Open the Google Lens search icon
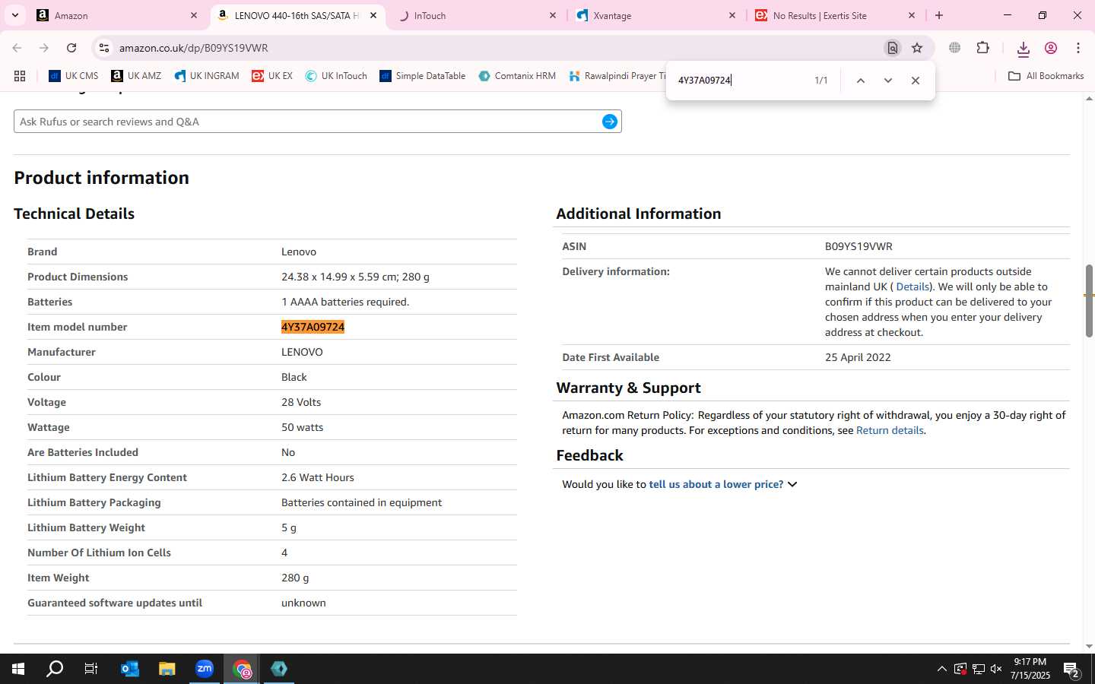This screenshot has width=1095, height=684. [893, 48]
